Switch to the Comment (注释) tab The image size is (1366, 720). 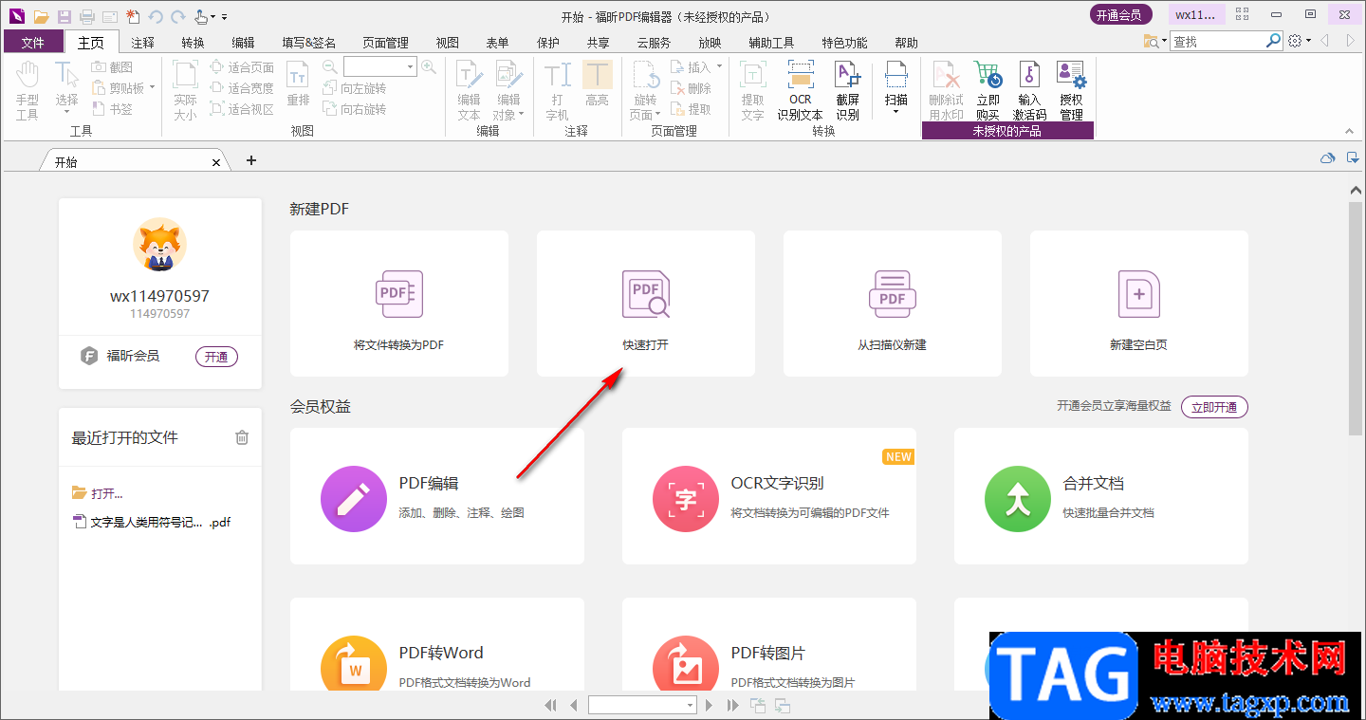tap(143, 43)
